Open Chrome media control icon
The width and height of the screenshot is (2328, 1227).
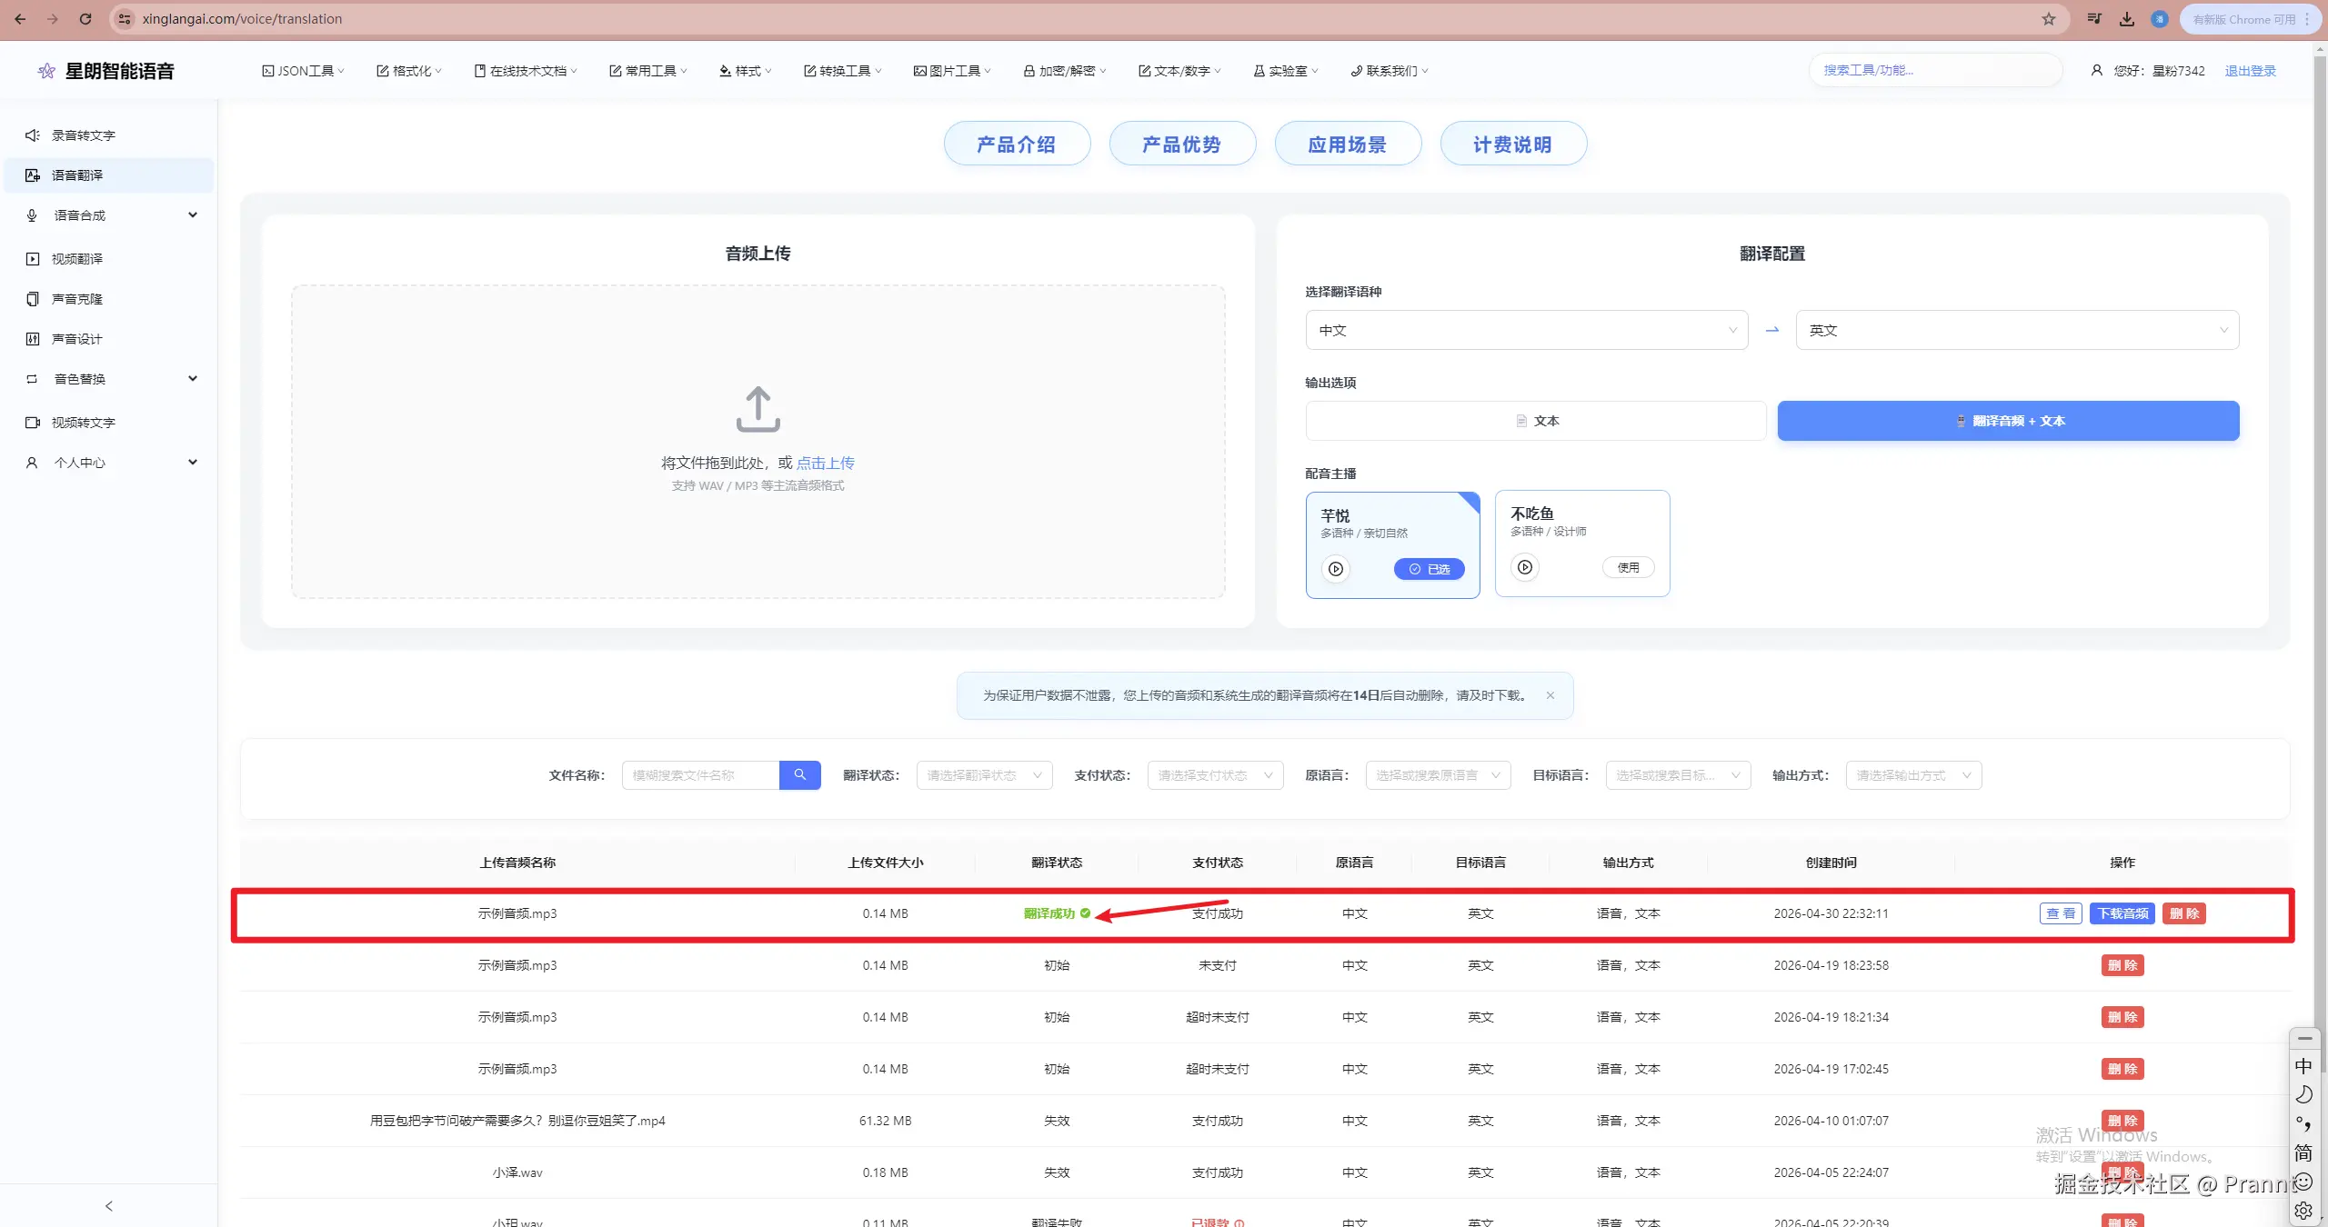[x=2094, y=18]
